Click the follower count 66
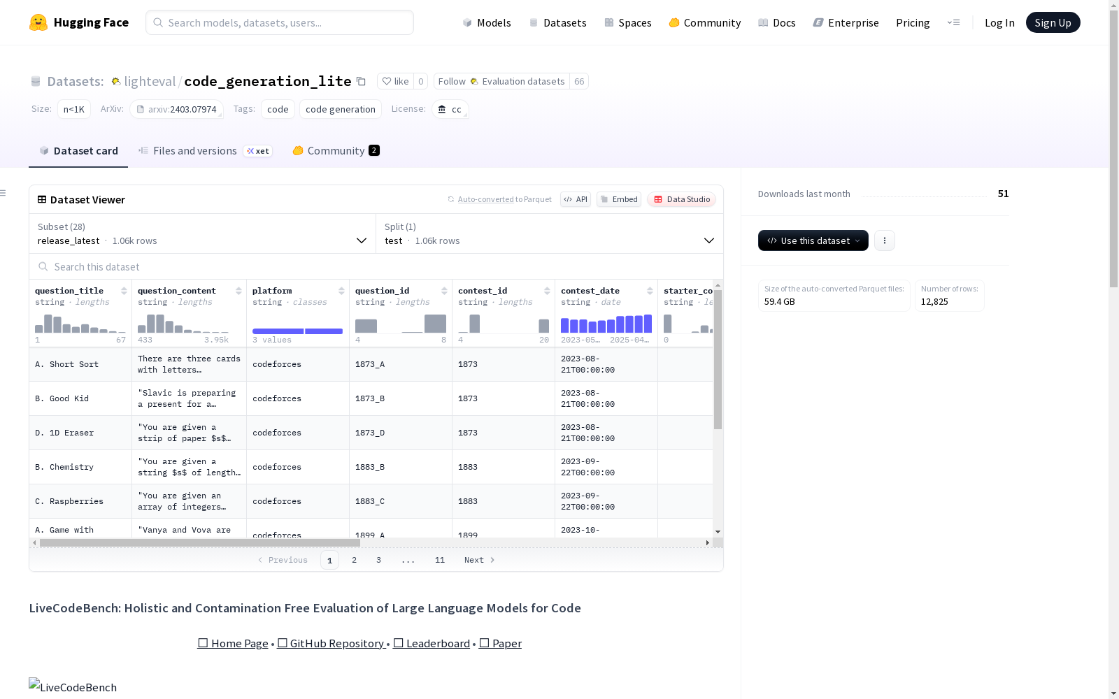 579,81
